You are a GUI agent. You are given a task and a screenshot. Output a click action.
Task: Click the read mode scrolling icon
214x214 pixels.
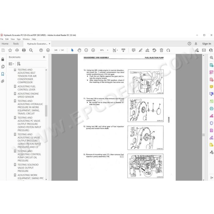tap(123, 50)
